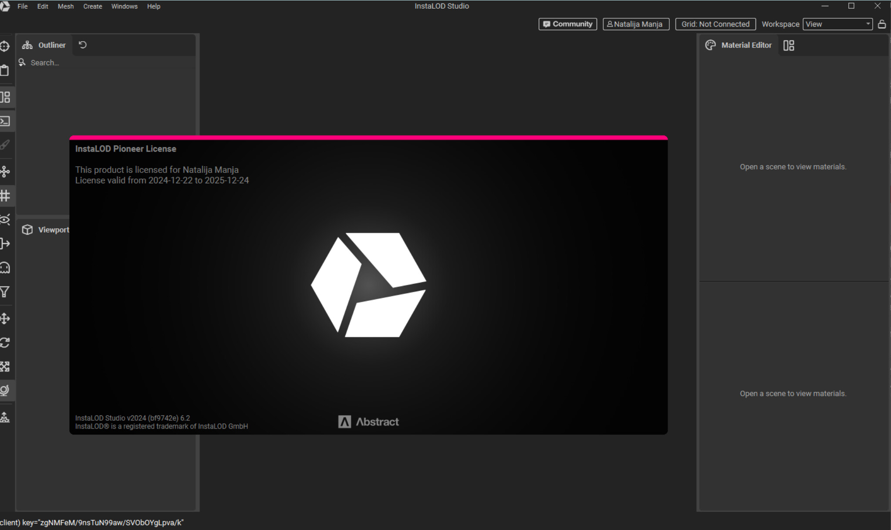Click the layout icon beside Material Editor
The height and width of the screenshot is (530, 891).
(x=789, y=45)
